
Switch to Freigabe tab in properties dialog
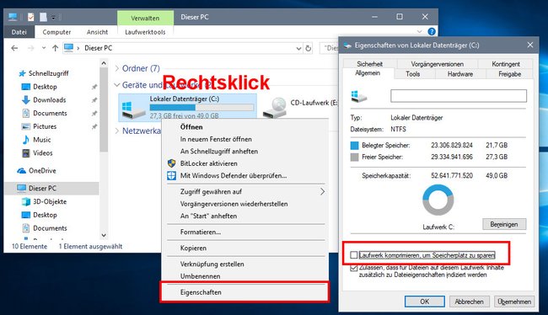[x=509, y=73]
